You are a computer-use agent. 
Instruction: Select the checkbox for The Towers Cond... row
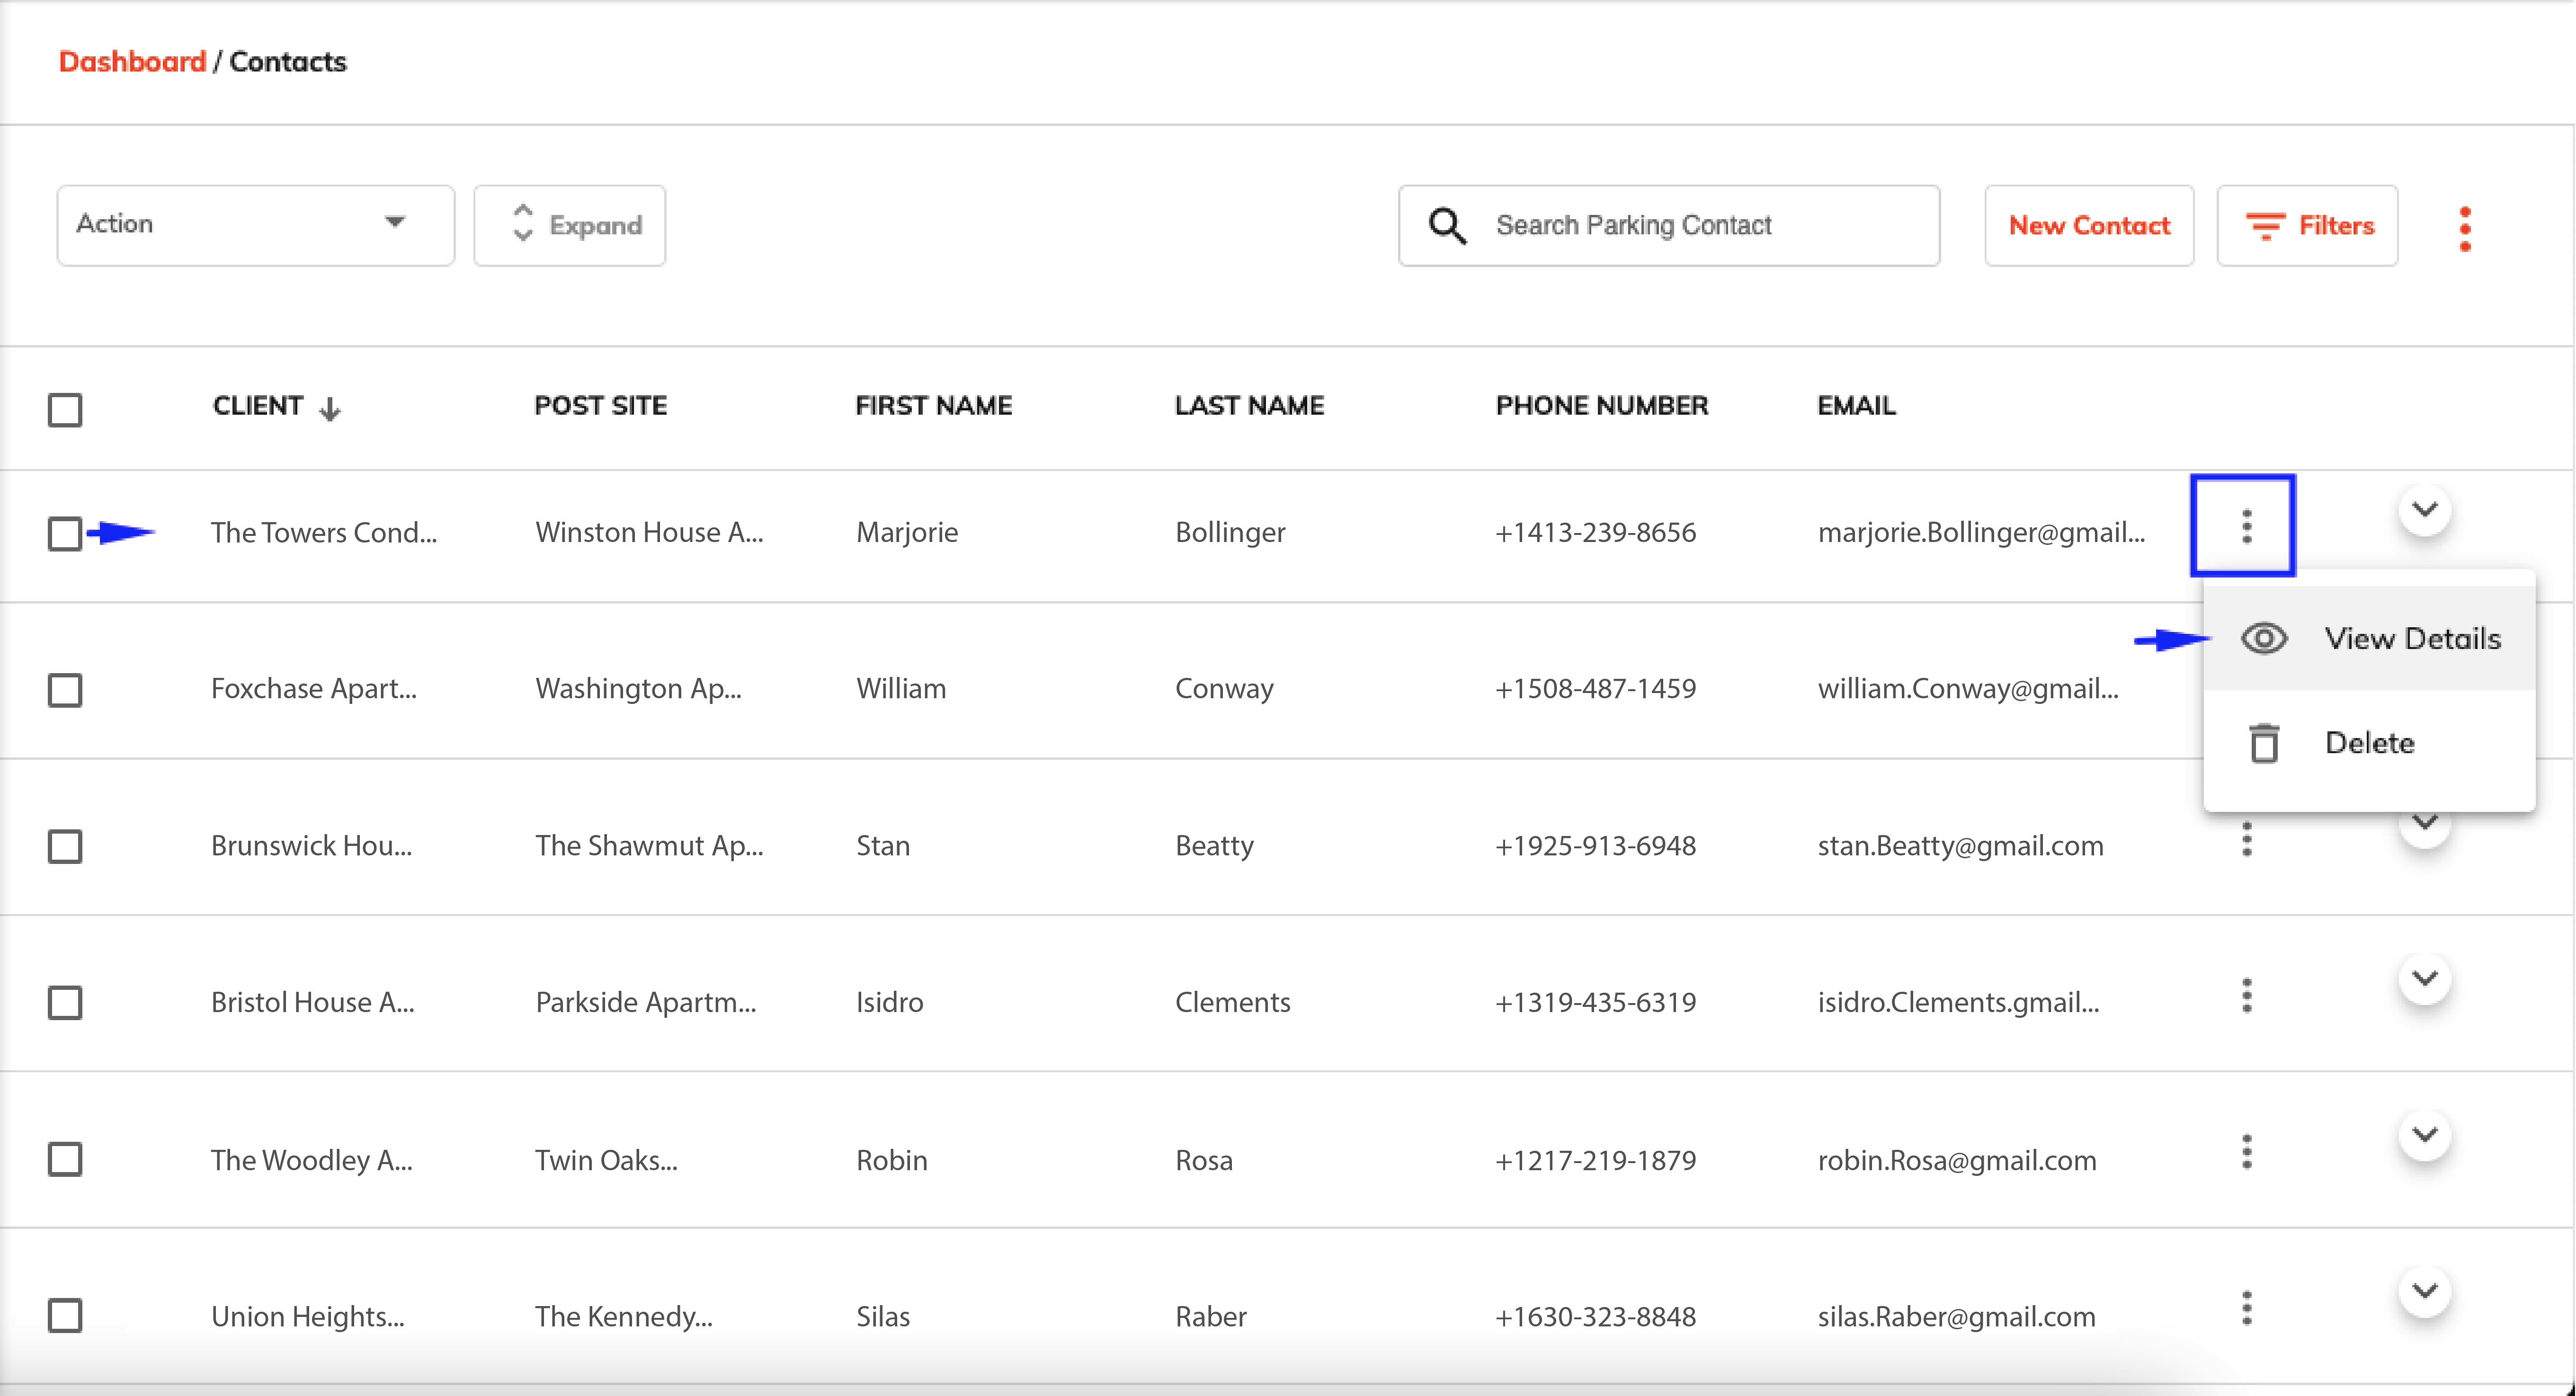click(x=65, y=533)
